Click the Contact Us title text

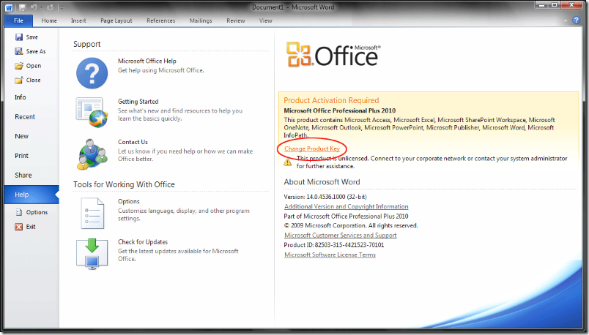[133, 142]
